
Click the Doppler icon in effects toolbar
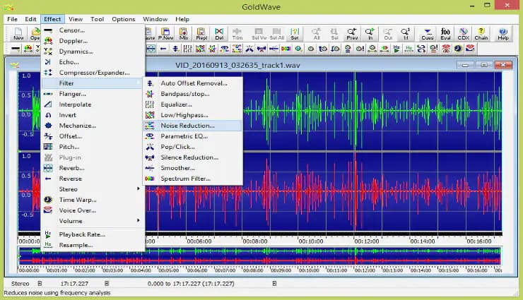tap(28, 49)
